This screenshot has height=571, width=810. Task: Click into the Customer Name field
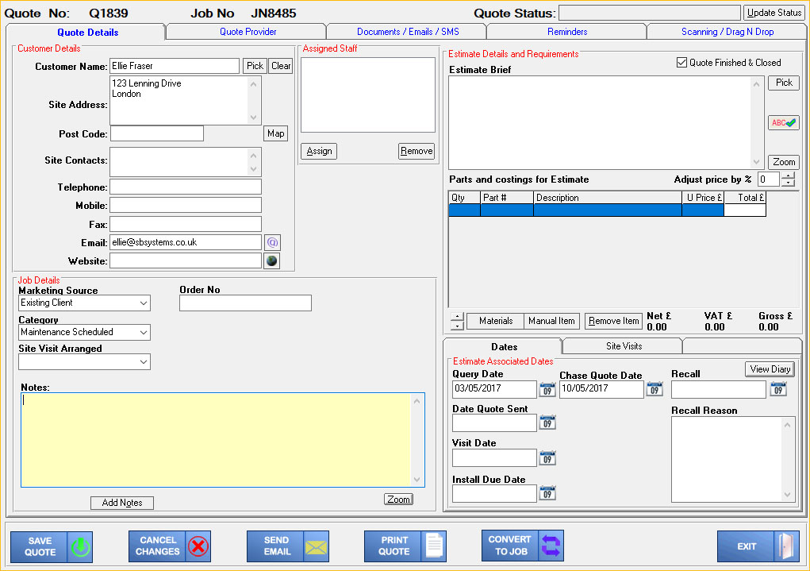click(x=175, y=66)
